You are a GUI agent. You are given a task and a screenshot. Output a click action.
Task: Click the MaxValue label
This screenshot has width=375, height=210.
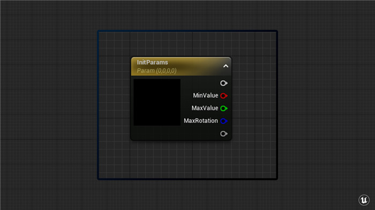205,108
